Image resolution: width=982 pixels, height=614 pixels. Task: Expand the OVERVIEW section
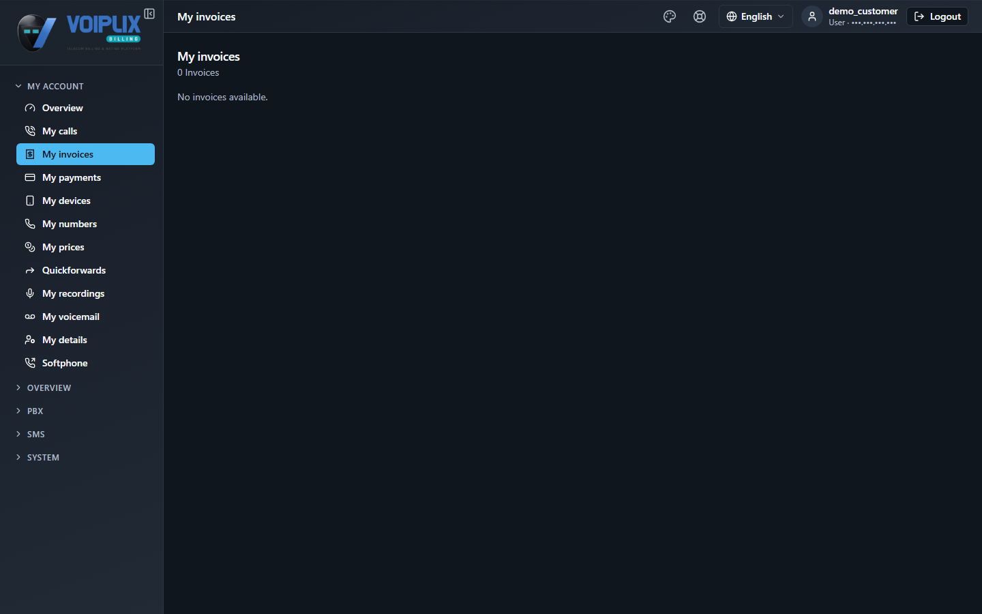click(x=43, y=388)
